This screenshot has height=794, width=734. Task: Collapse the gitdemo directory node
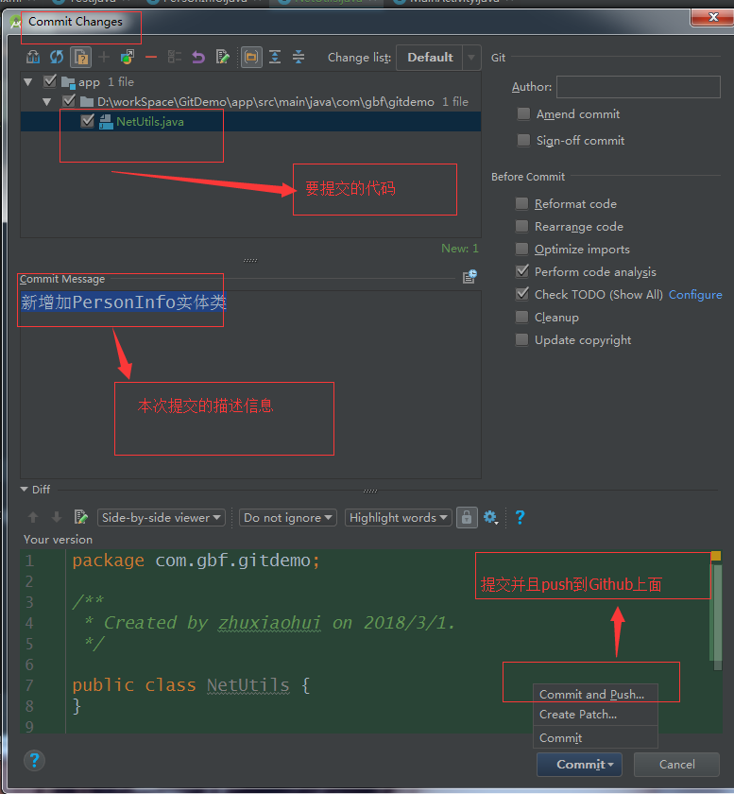pyautogui.click(x=47, y=102)
